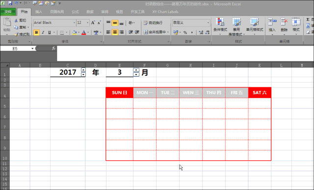
Task: Decrease the month with spinner down arrow
Action: coord(136,74)
